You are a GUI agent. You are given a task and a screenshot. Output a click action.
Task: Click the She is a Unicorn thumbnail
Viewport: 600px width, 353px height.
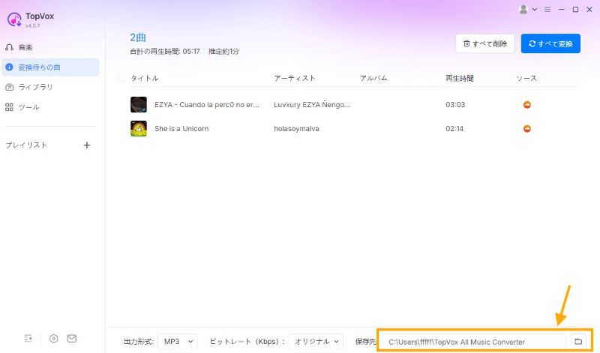pos(139,128)
